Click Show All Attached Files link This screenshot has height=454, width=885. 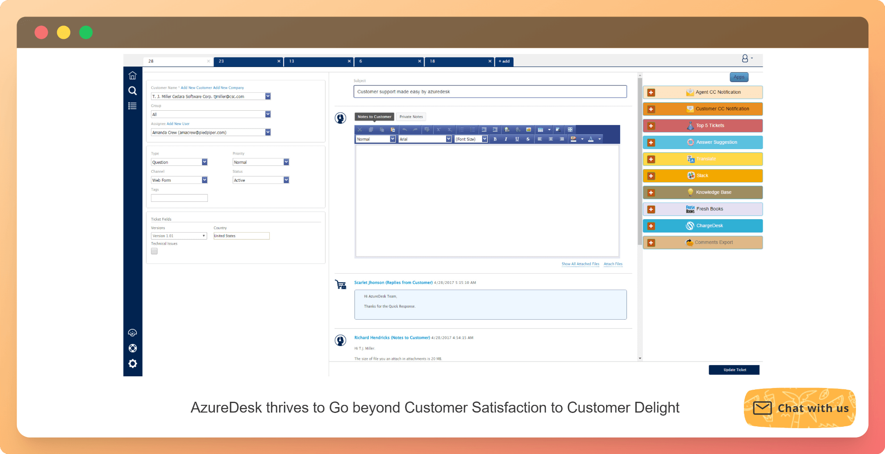coord(580,264)
